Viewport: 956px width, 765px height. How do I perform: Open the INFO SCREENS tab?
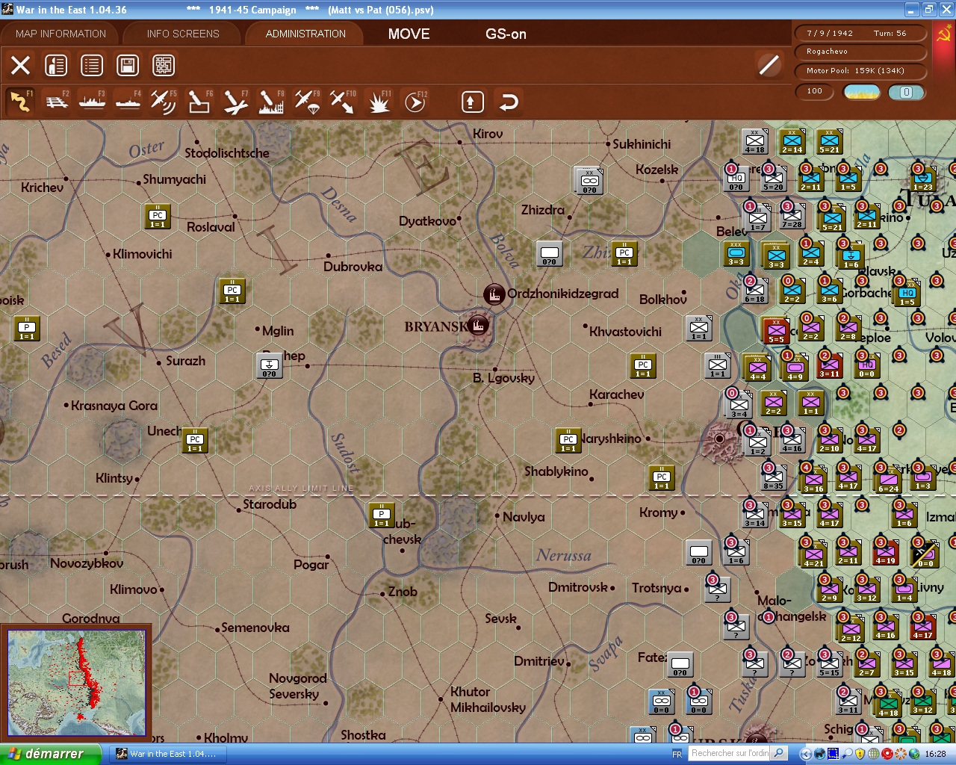(x=183, y=34)
